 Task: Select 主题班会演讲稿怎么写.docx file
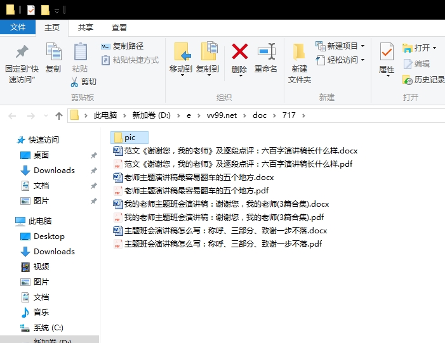click(x=220, y=230)
